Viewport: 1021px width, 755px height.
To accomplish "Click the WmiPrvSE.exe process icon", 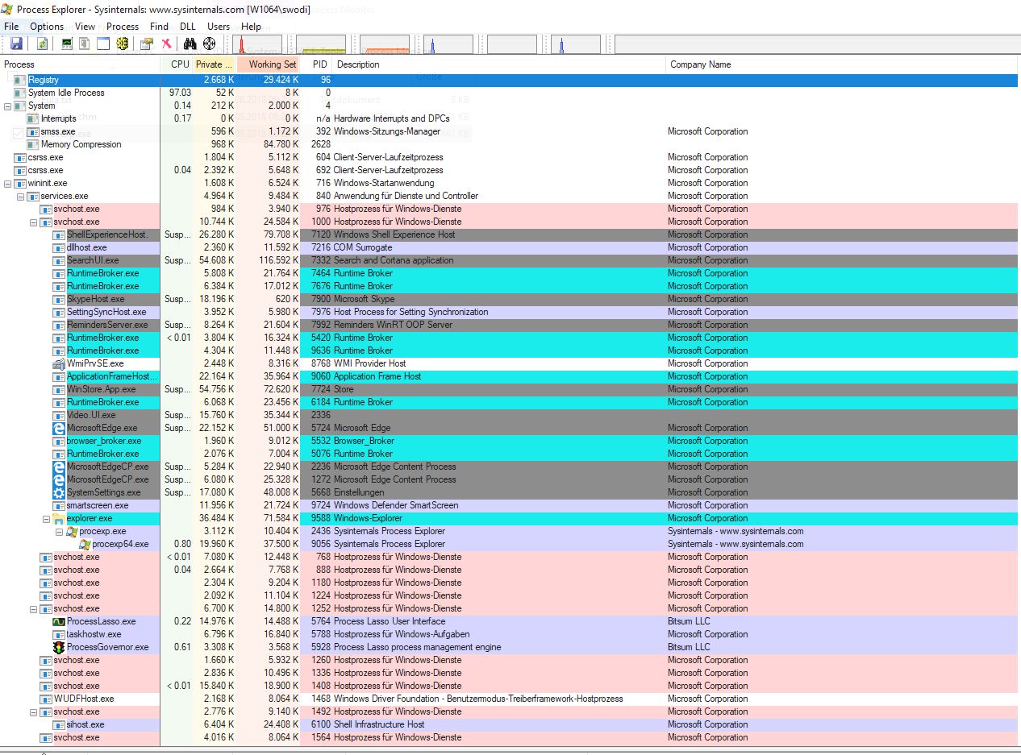I will 59,363.
